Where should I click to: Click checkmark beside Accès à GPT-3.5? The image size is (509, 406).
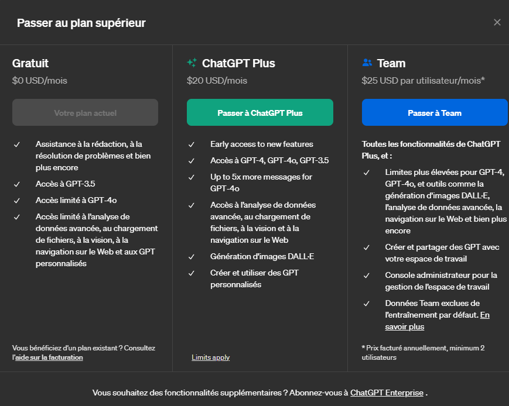point(17,184)
